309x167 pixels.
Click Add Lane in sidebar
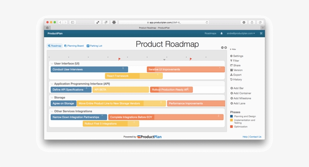(238, 103)
